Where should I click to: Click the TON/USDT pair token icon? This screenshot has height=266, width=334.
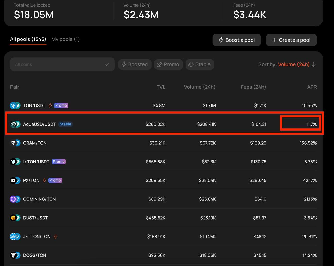pyautogui.click(x=15, y=105)
